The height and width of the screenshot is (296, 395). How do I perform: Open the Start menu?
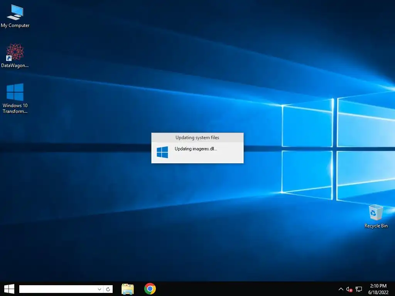tap(9, 289)
